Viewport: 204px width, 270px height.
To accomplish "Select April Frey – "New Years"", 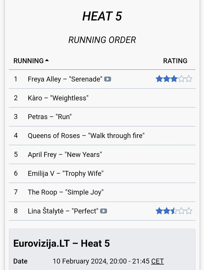I will pyautogui.click(x=65, y=155).
